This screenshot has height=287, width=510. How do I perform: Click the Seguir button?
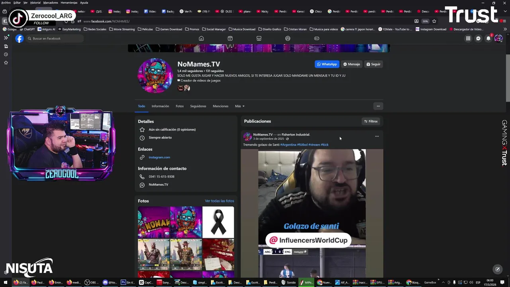point(373,64)
